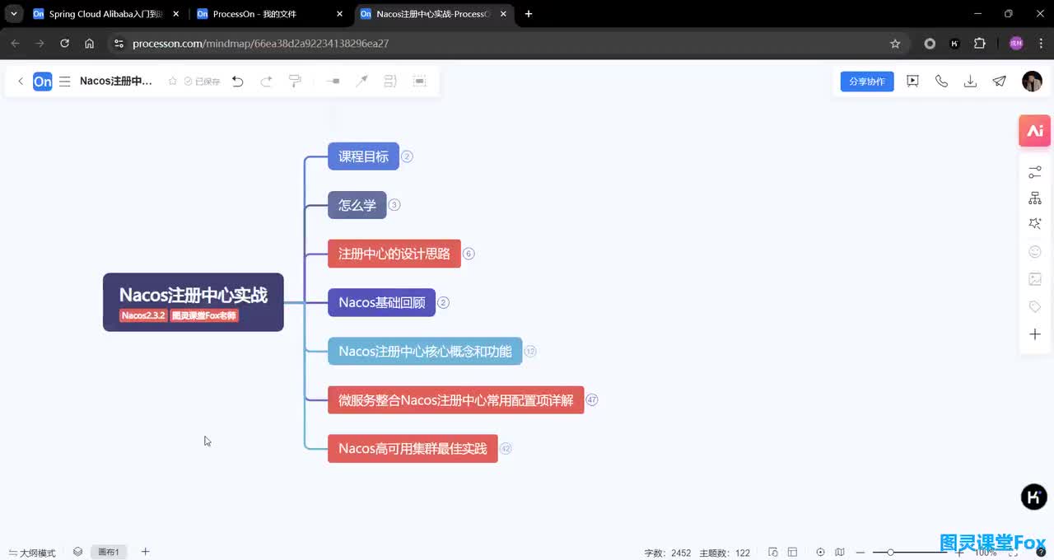
Task: Publish the mind map via send icon
Action: [x=999, y=81]
